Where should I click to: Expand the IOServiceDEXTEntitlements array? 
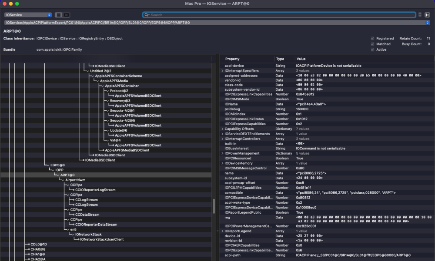tap(222, 134)
